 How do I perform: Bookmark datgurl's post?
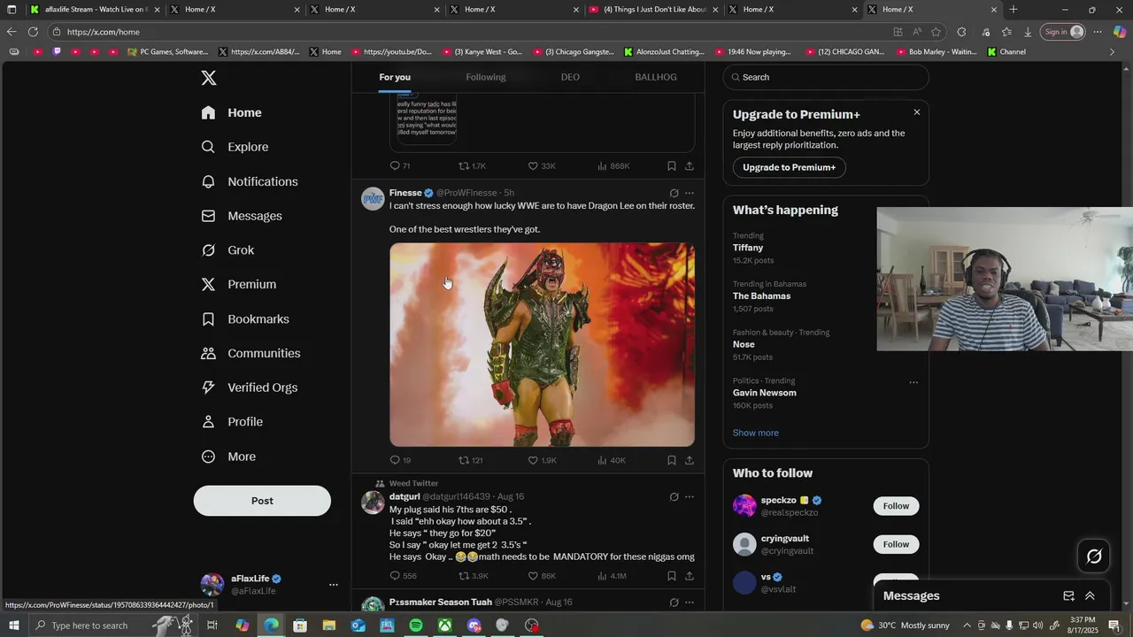tap(672, 576)
